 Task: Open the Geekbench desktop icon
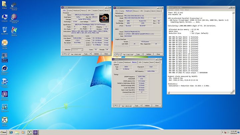click(x=5, y=108)
